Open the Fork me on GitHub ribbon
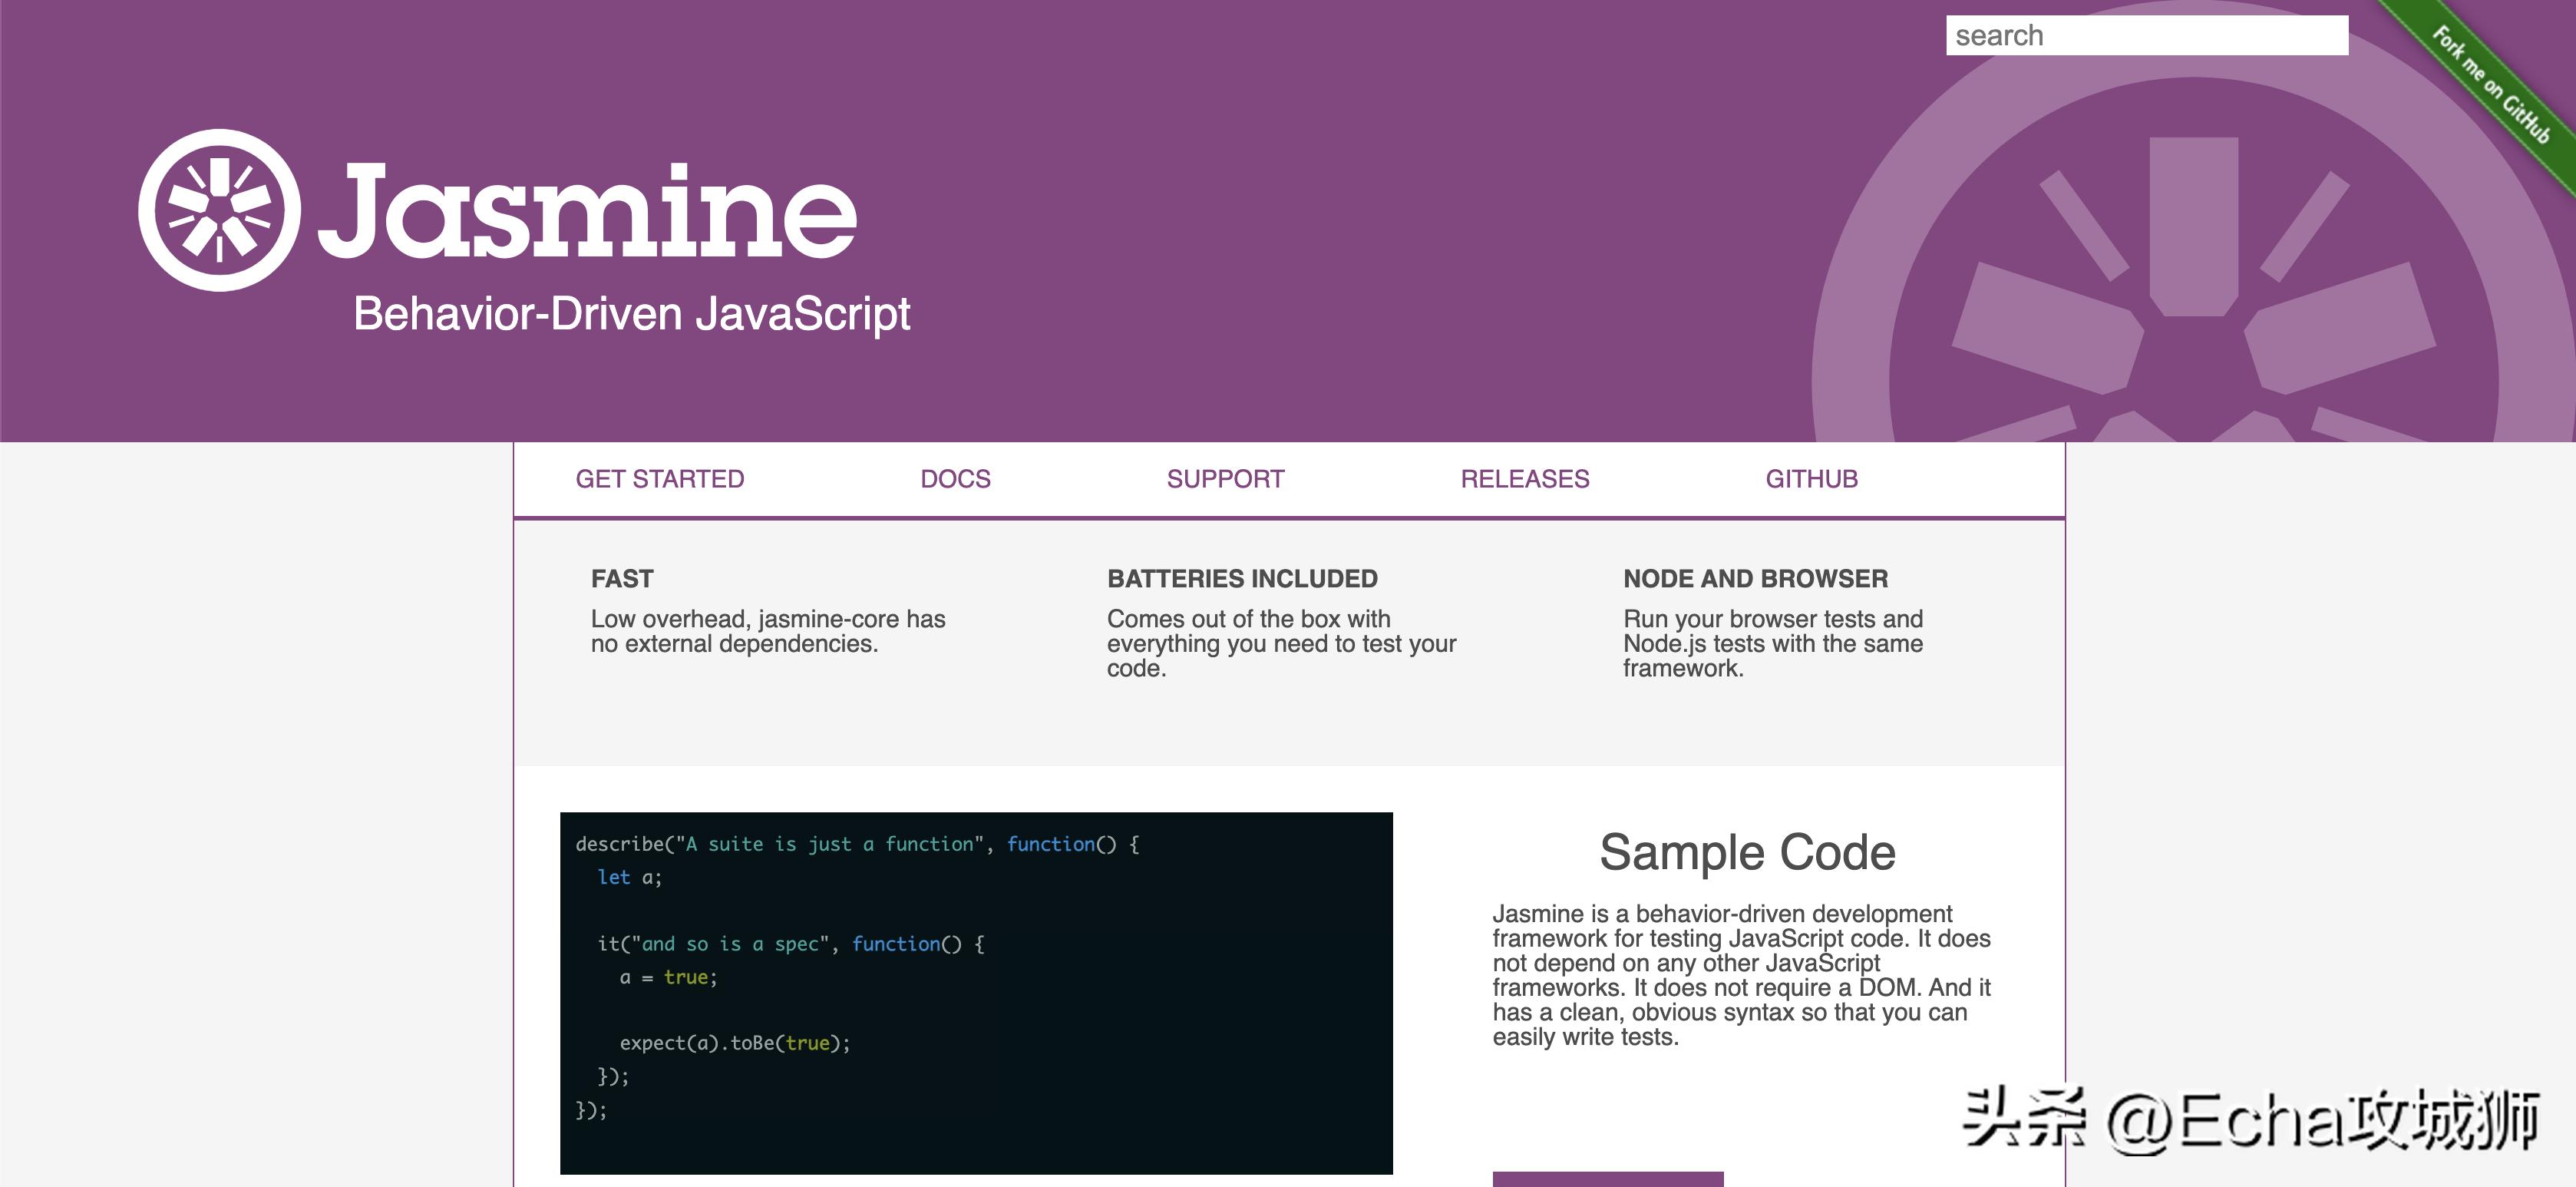 pos(2490,85)
